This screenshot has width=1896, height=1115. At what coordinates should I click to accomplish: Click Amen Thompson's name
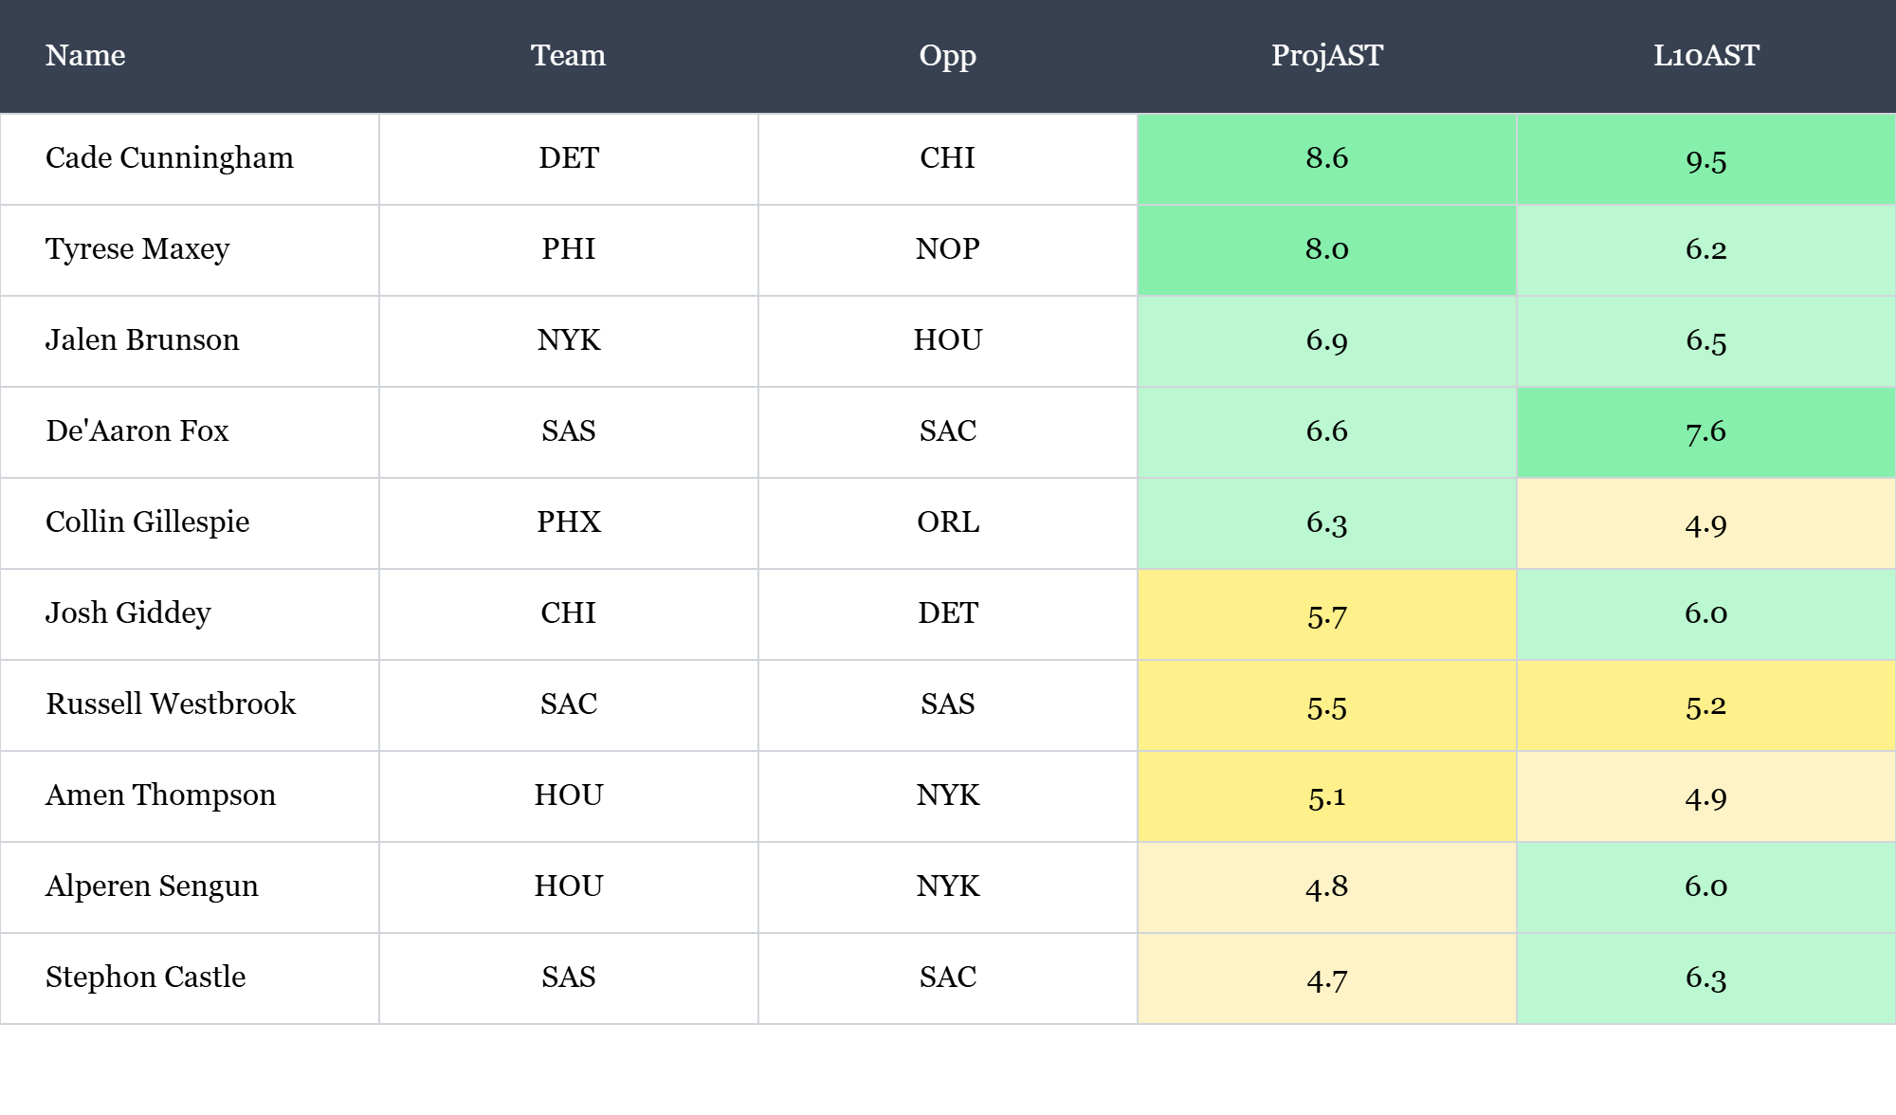point(160,795)
